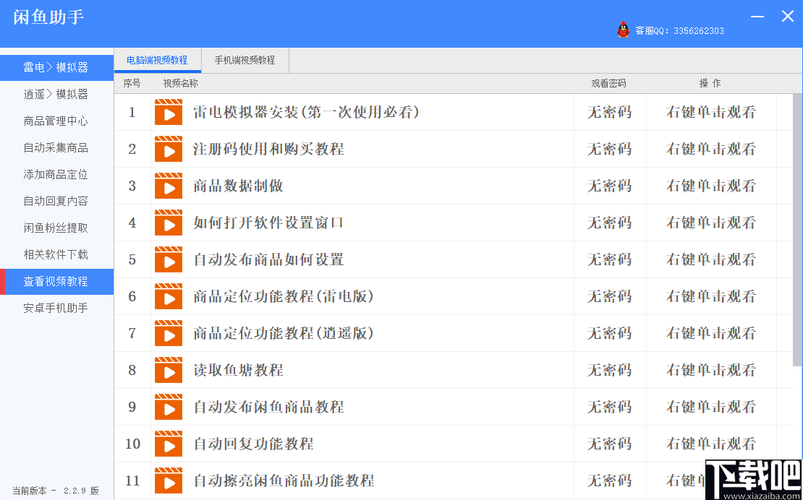The image size is (803, 500).
Task: Click video icon for 注册码使用和购买教程
Action: point(169,149)
